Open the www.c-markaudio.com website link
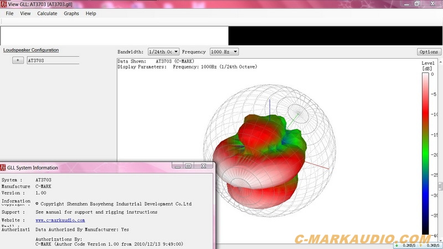 (x=60, y=220)
